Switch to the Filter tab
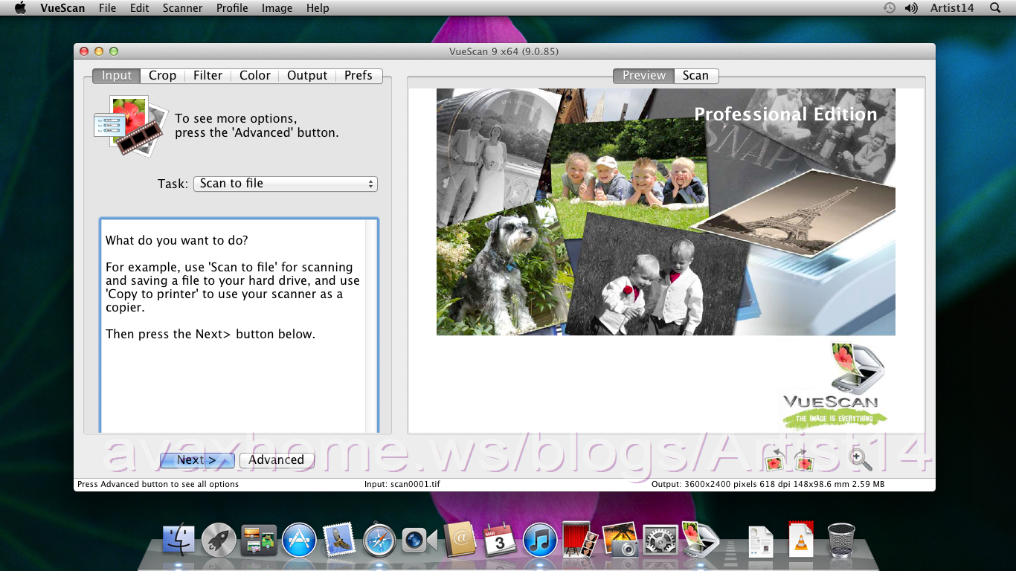This screenshot has height=571, width=1016. (x=208, y=76)
